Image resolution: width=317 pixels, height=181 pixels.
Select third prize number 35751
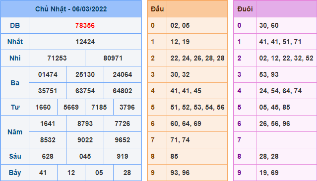pos(48,91)
